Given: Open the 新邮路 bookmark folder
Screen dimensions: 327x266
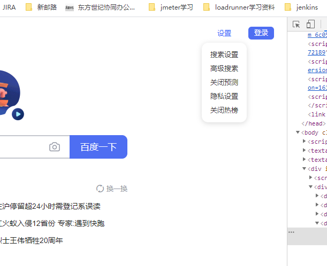Looking at the screenshot, I should pyautogui.click(x=41, y=7).
